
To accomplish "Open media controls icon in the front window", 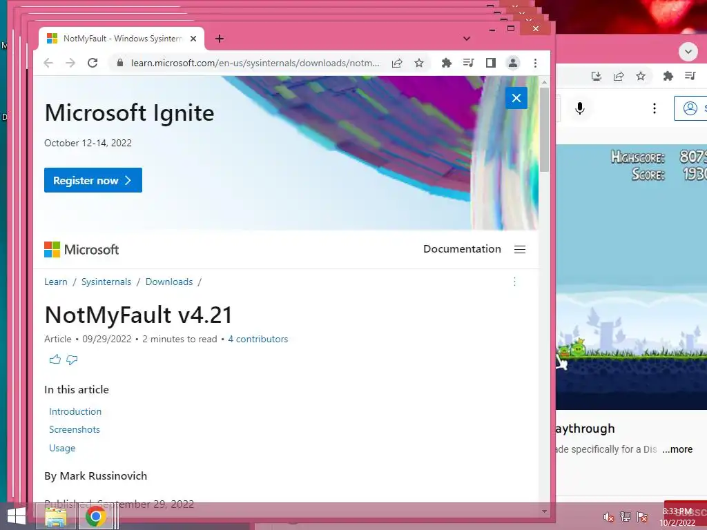I will pyautogui.click(x=469, y=63).
